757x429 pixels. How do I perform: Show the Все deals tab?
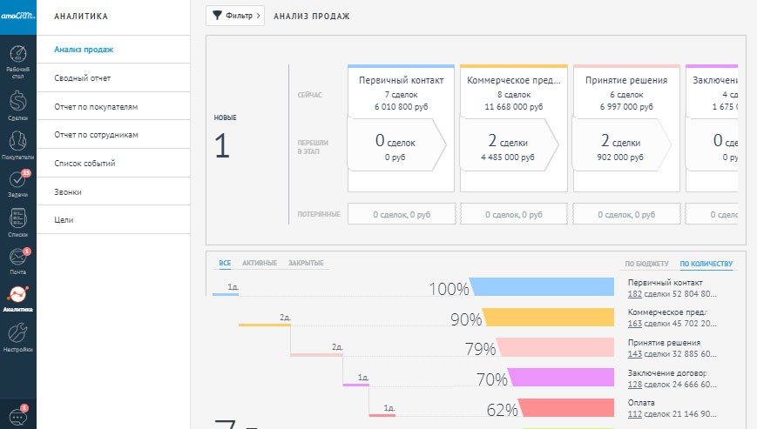click(225, 263)
